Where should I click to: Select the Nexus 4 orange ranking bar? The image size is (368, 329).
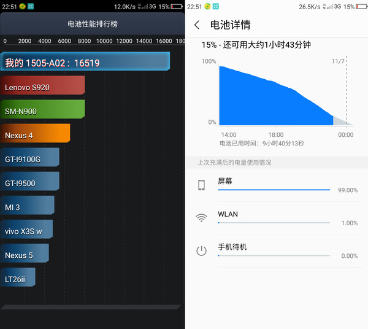click(x=35, y=133)
